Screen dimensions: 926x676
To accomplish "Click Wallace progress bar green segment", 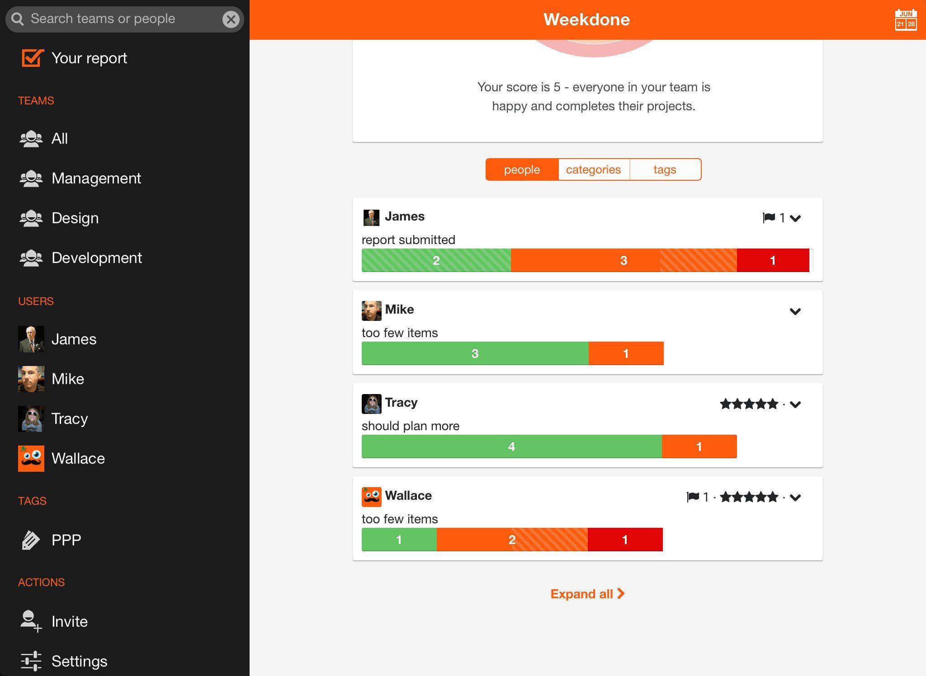I will click(398, 540).
